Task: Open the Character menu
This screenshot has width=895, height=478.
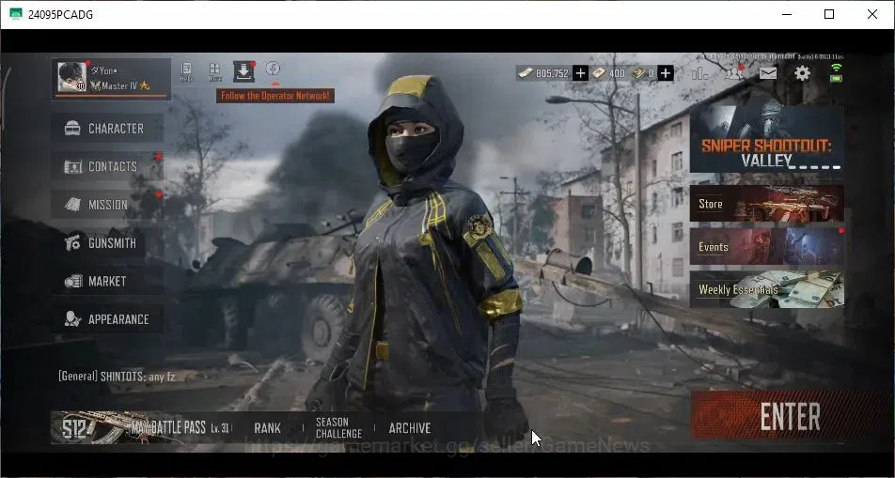Action: point(107,129)
